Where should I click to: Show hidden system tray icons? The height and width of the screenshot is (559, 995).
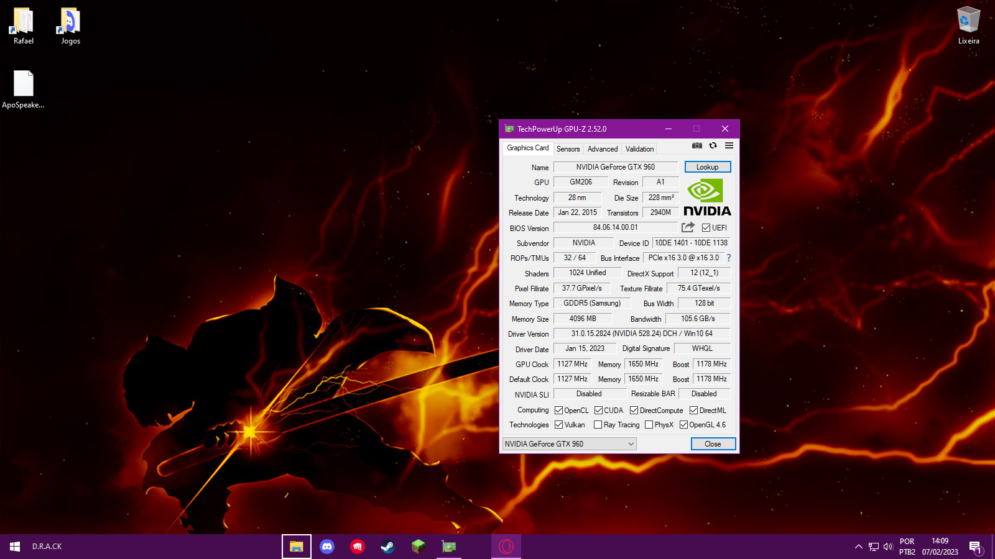(858, 547)
